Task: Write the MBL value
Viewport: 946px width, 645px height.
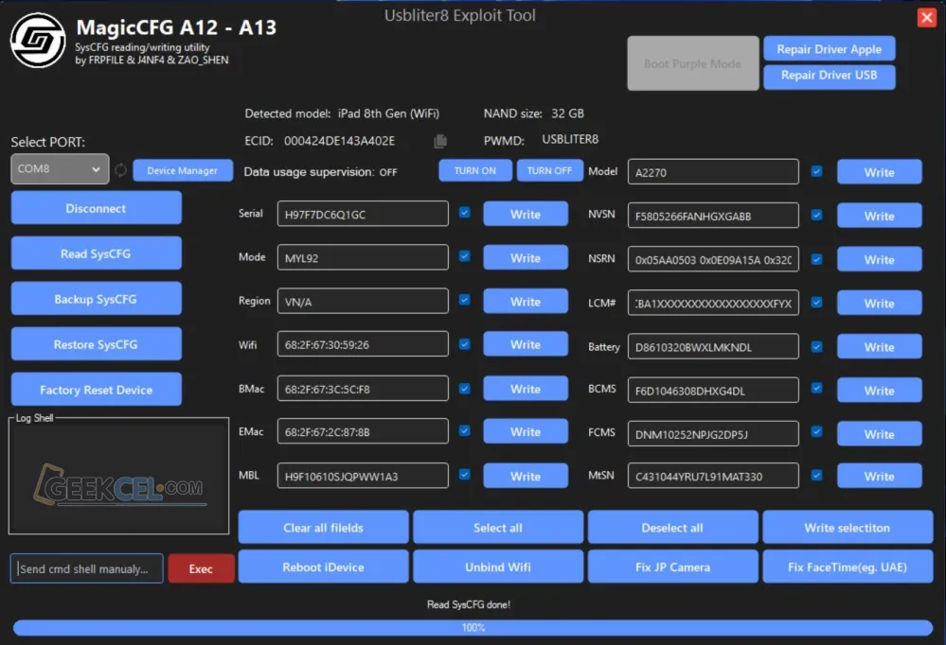Action: (526, 476)
